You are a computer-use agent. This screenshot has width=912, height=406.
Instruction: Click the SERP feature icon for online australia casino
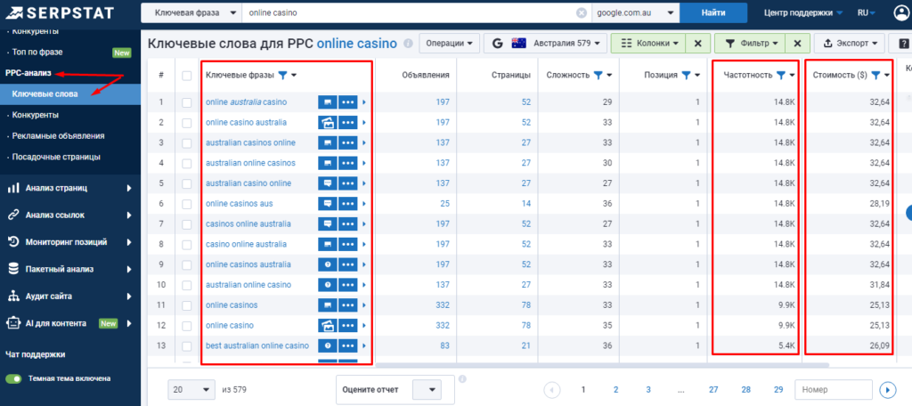coord(328,102)
